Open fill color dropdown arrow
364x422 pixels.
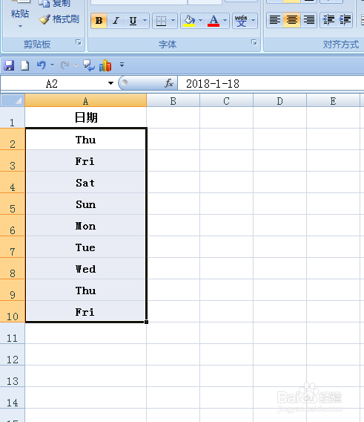tap(201, 21)
